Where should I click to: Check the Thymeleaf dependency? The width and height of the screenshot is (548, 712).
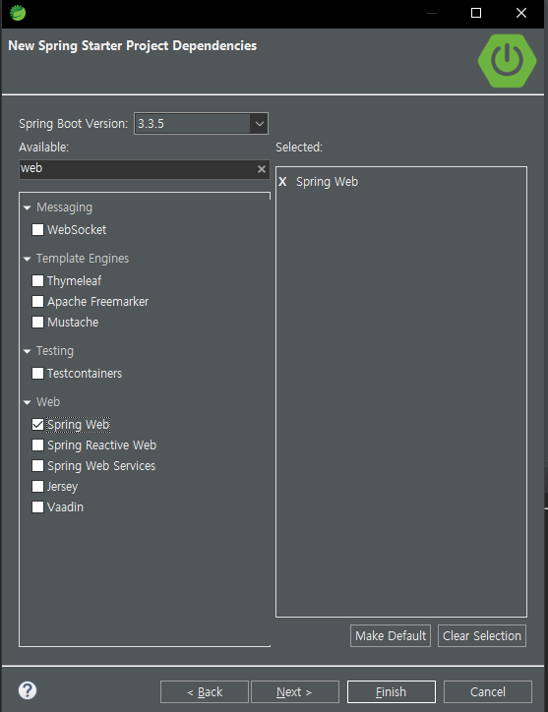[x=37, y=280]
